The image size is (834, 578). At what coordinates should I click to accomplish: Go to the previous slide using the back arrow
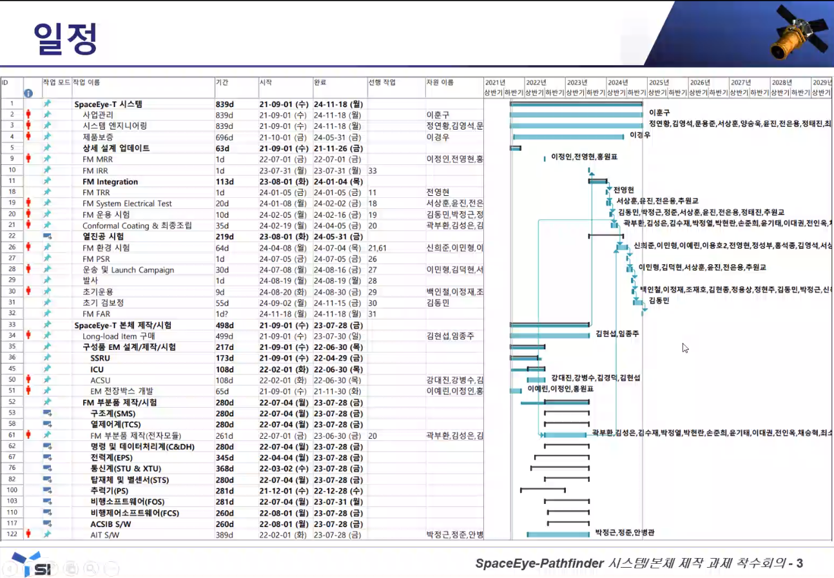tap(10, 568)
